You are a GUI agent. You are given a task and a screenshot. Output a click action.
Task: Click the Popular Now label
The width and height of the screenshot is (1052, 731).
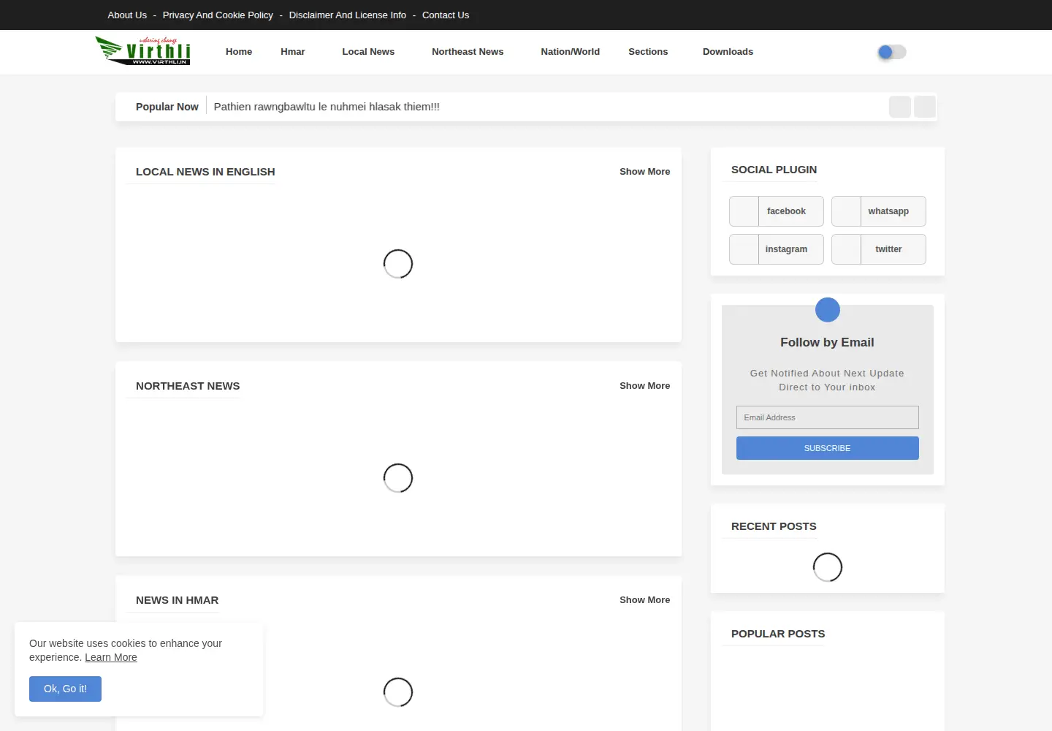[167, 107]
